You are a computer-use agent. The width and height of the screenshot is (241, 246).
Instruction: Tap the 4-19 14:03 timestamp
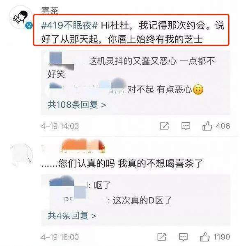coord(60,126)
